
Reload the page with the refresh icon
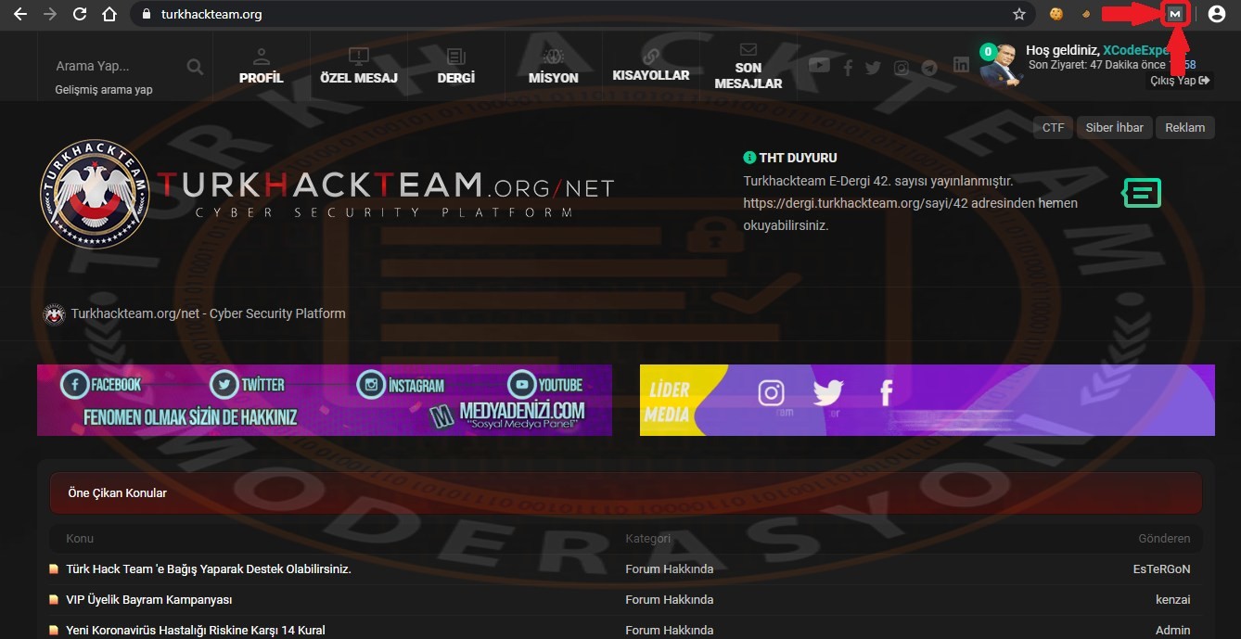(x=80, y=14)
